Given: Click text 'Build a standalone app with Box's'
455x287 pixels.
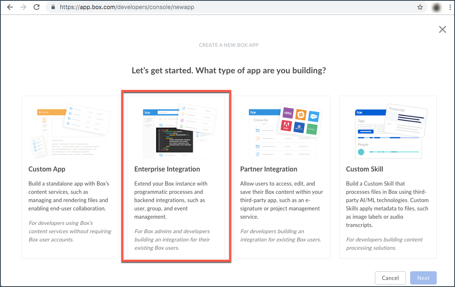Looking at the screenshot, I should pyautogui.click(x=69, y=183).
